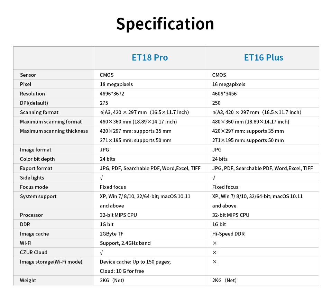Click the Maximum scanning thickness label

(54, 131)
